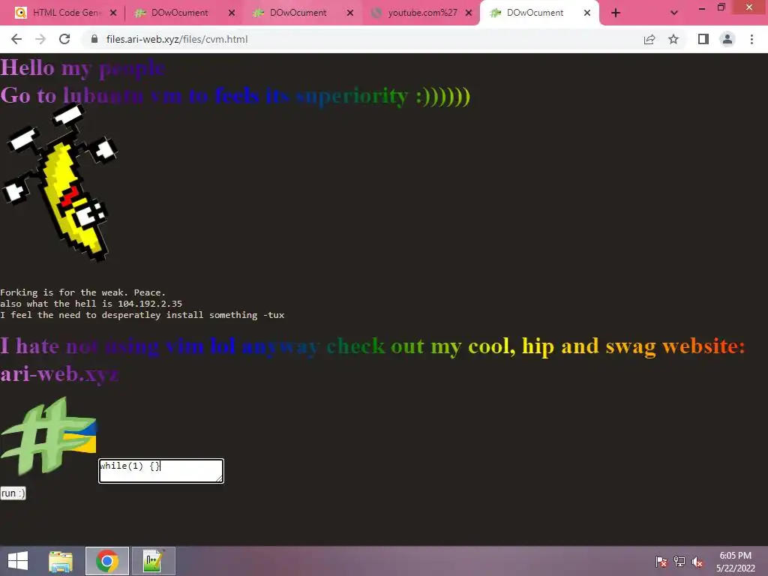Open the clock showing 6:05 PM

(x=736, y=562)
